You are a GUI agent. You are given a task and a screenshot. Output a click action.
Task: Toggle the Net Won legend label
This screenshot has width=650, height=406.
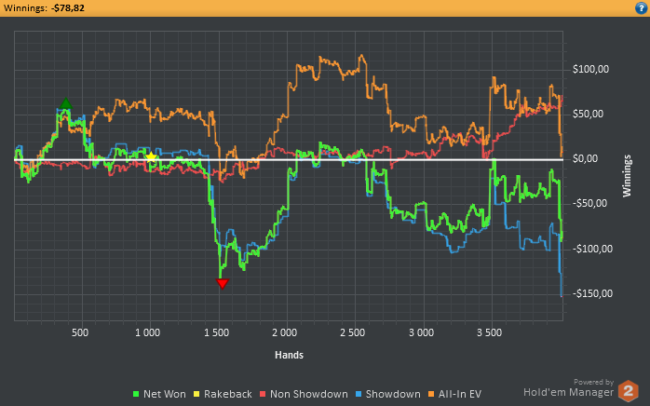[x=165, y=394]
